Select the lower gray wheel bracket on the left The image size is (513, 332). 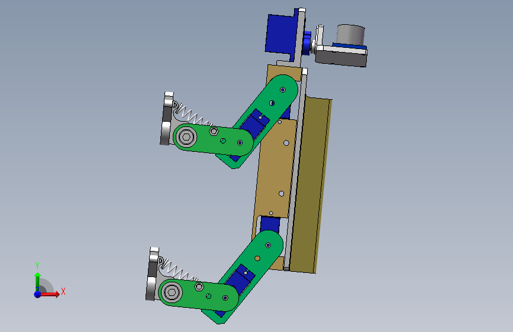[x=153, y=274]
